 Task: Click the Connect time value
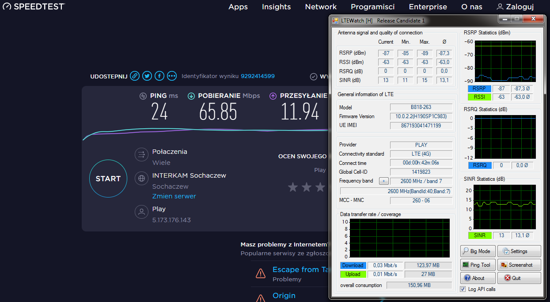[x=421, y=163]
